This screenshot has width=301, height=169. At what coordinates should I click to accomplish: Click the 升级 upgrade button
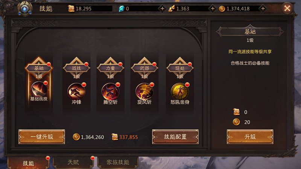point(250,137)
